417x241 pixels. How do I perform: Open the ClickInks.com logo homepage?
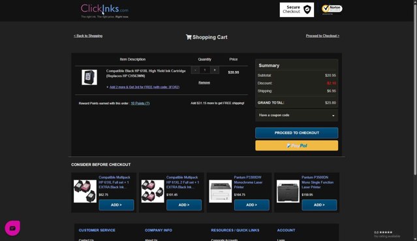tap(104, 10)
